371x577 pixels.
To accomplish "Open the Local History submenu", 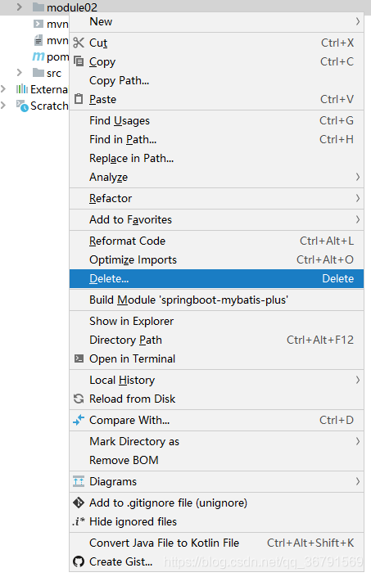I will point(216,380).
